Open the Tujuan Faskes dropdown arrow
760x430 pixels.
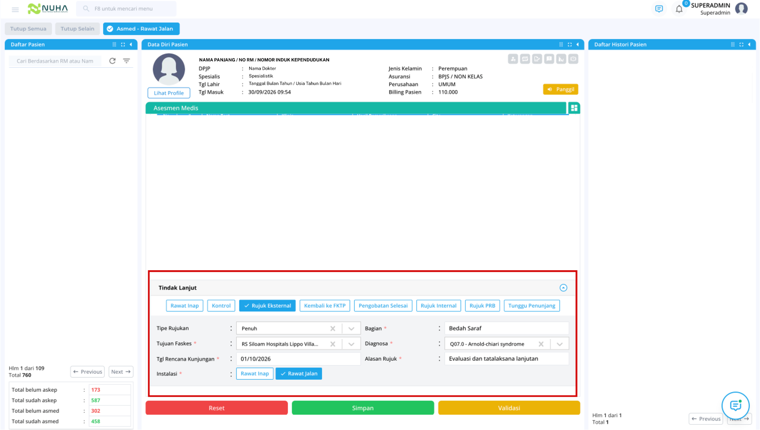pyautogui.click(x=351, y=344)
